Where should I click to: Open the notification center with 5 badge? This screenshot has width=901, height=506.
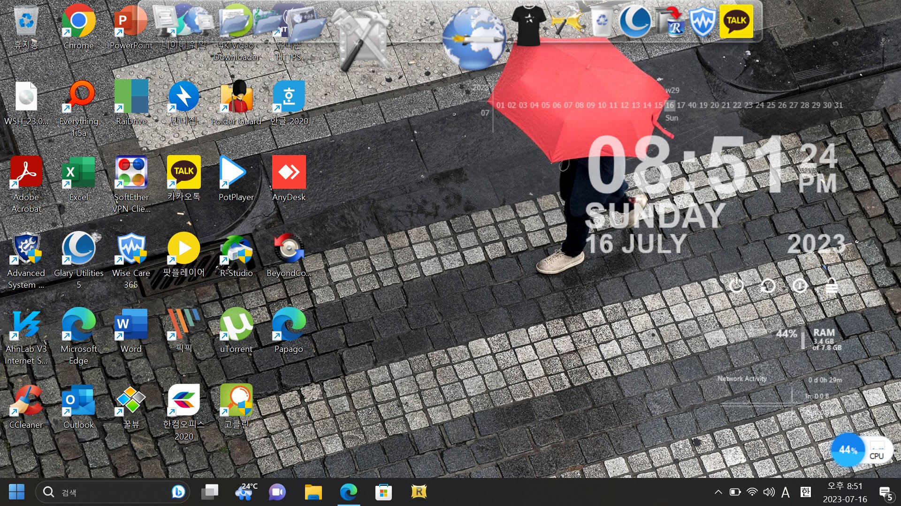click(886, 493)
